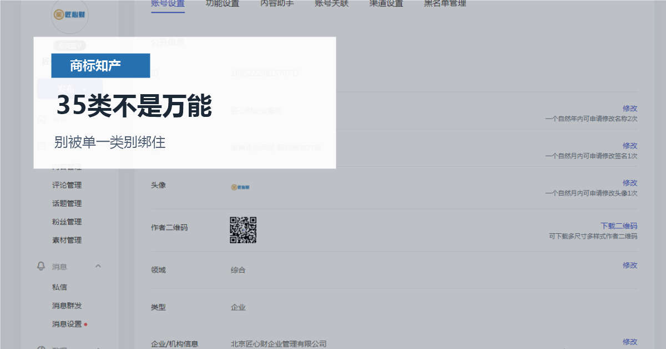Open 消息设置 with the red dot
This screenshot has height=349, width=666.
pos(67,324)
